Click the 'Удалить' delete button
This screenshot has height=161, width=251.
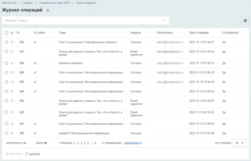[x=14, y=154]
